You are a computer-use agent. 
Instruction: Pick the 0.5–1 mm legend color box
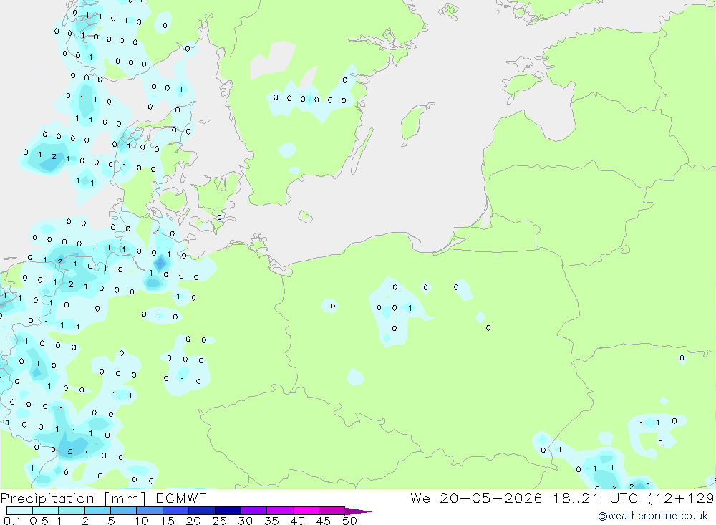click(45, 511)
